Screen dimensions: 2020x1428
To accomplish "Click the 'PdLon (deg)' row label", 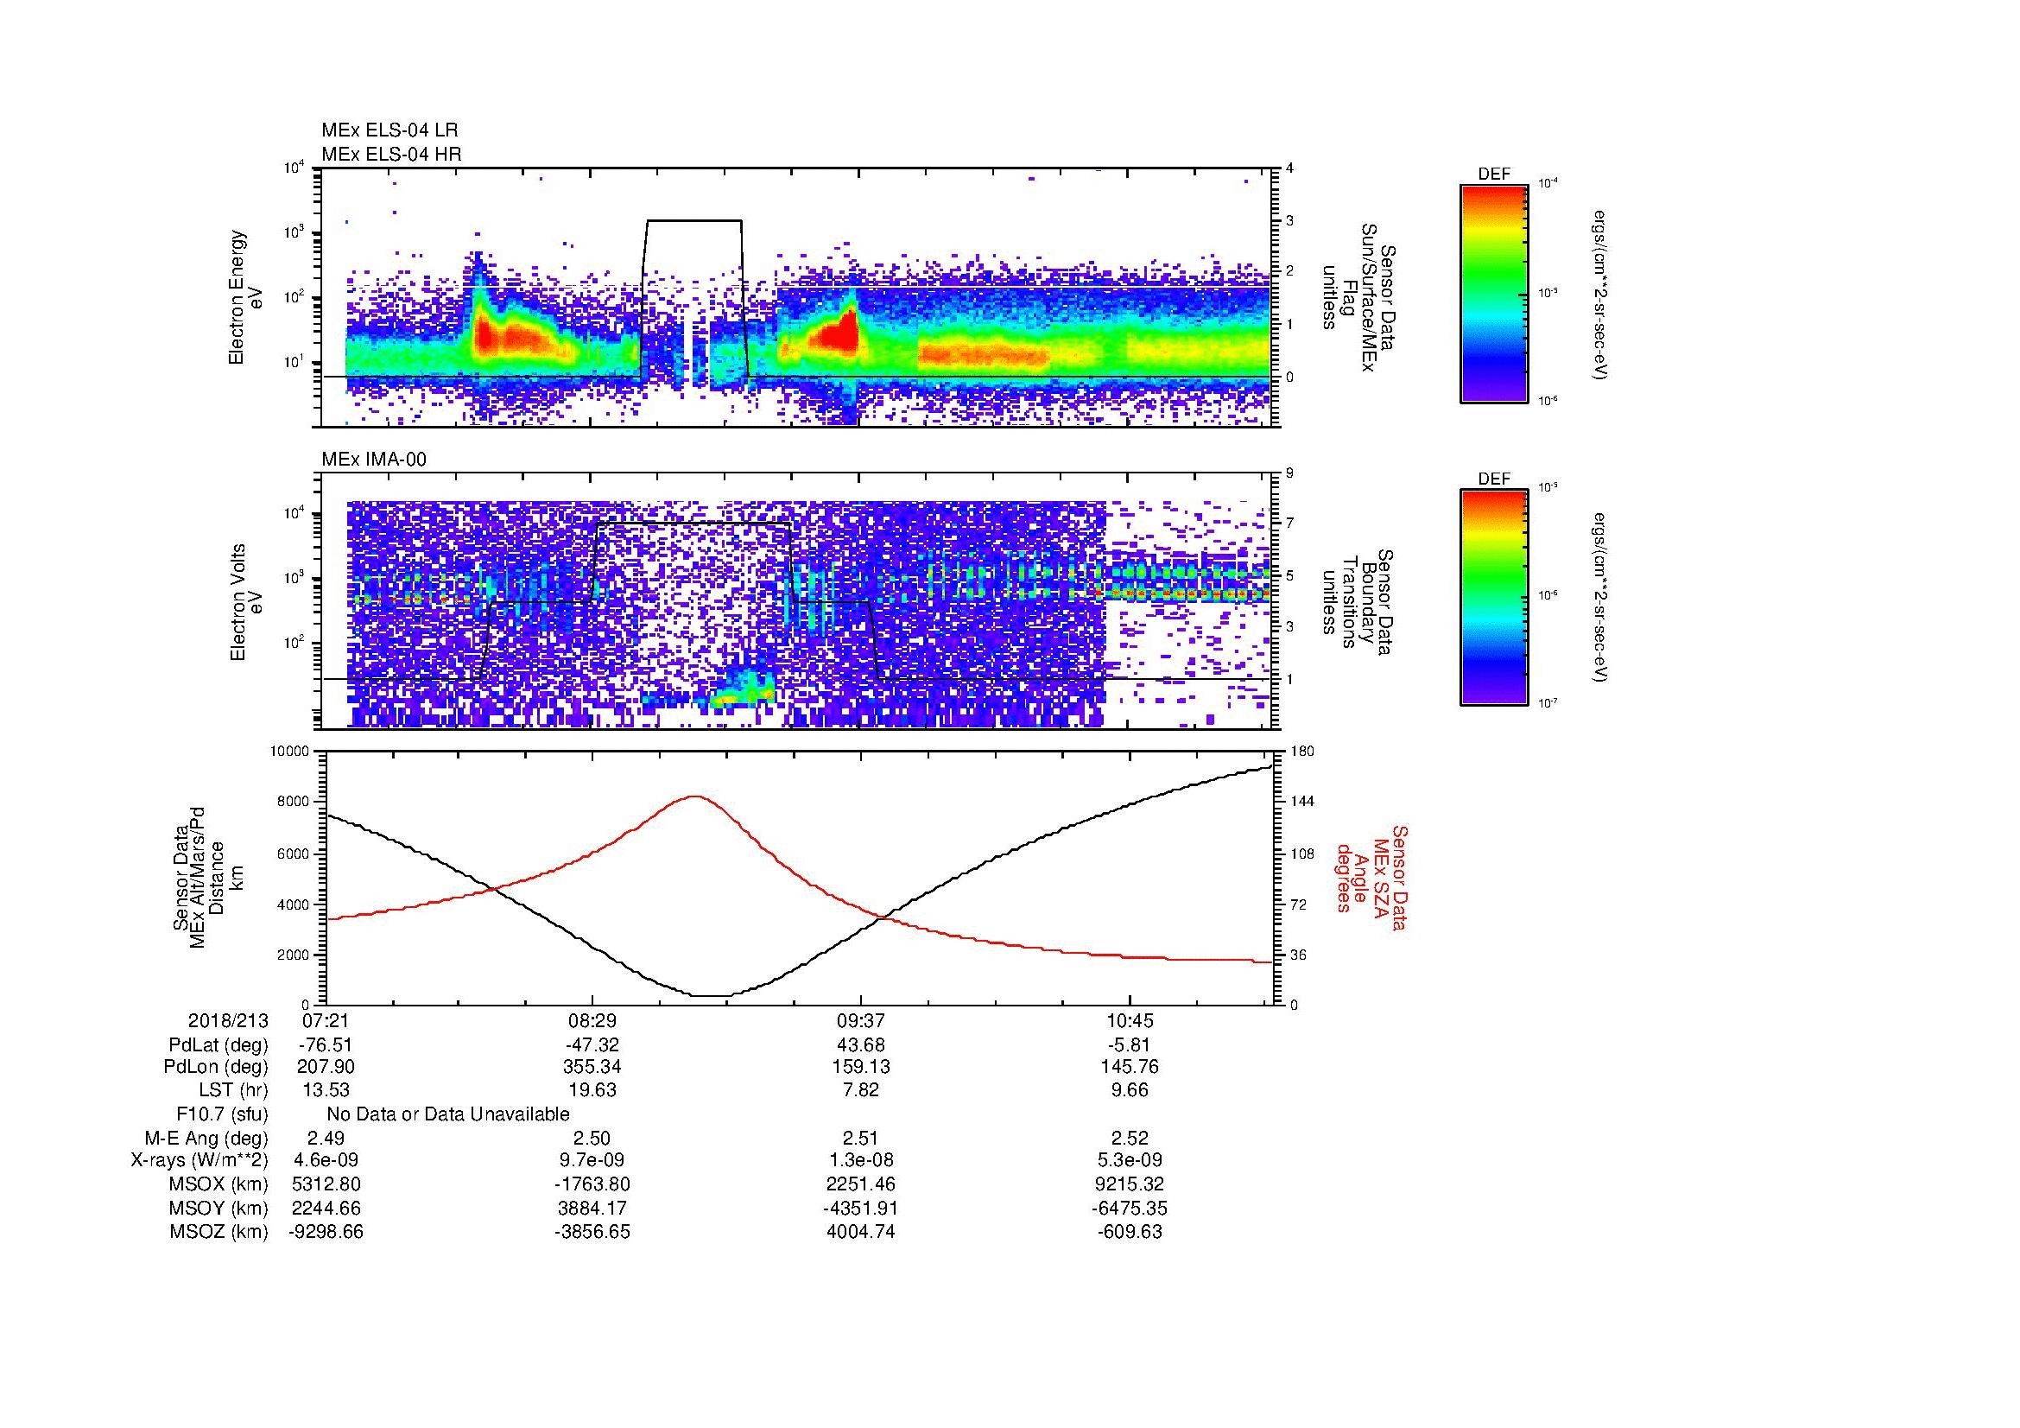I will pos(217,1067).
